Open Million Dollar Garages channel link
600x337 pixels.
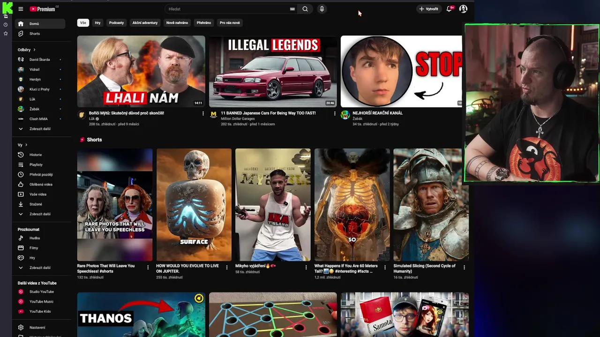(238, 119)
